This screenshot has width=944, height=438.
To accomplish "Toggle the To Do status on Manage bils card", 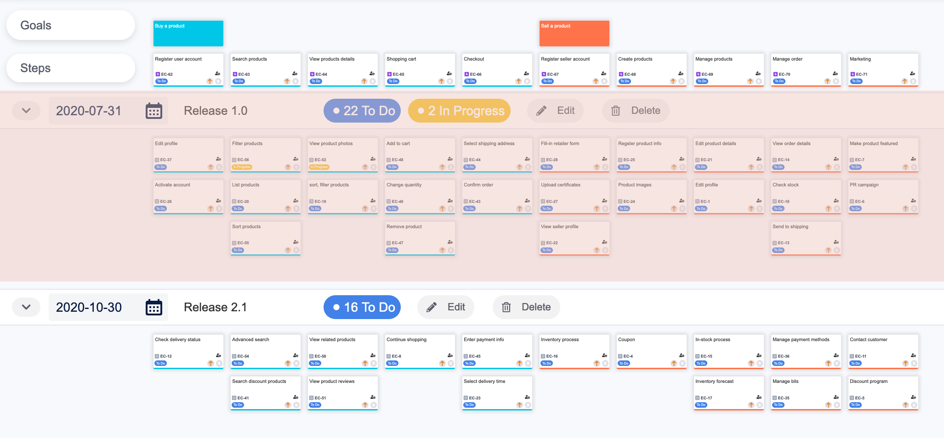I will 778,404.
